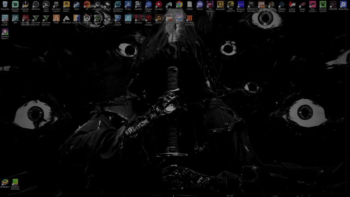Launch Red Dead Redemption shortcut

[x=25, y=20]
